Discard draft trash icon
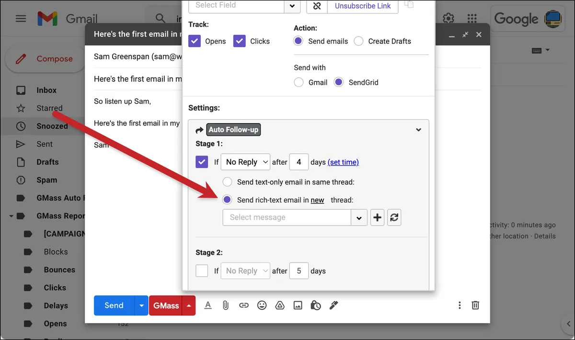This screenshot has height=340, width=575. [x=475, y=305]
